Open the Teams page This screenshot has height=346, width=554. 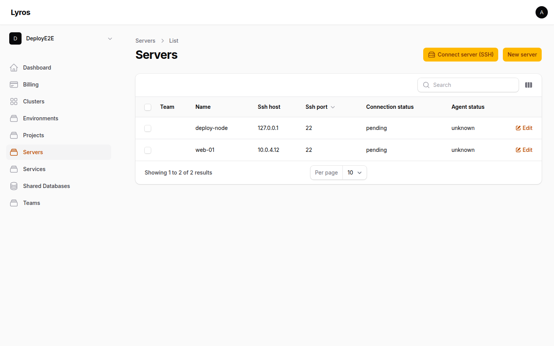[58, 203]
